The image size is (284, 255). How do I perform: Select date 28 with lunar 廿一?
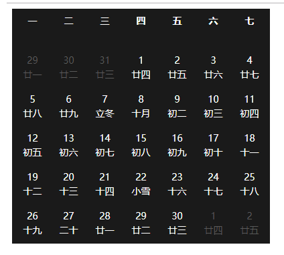point(104,223)
